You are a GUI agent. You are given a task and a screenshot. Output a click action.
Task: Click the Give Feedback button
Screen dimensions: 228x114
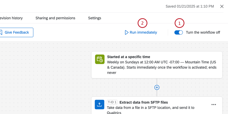coord(17,32)
